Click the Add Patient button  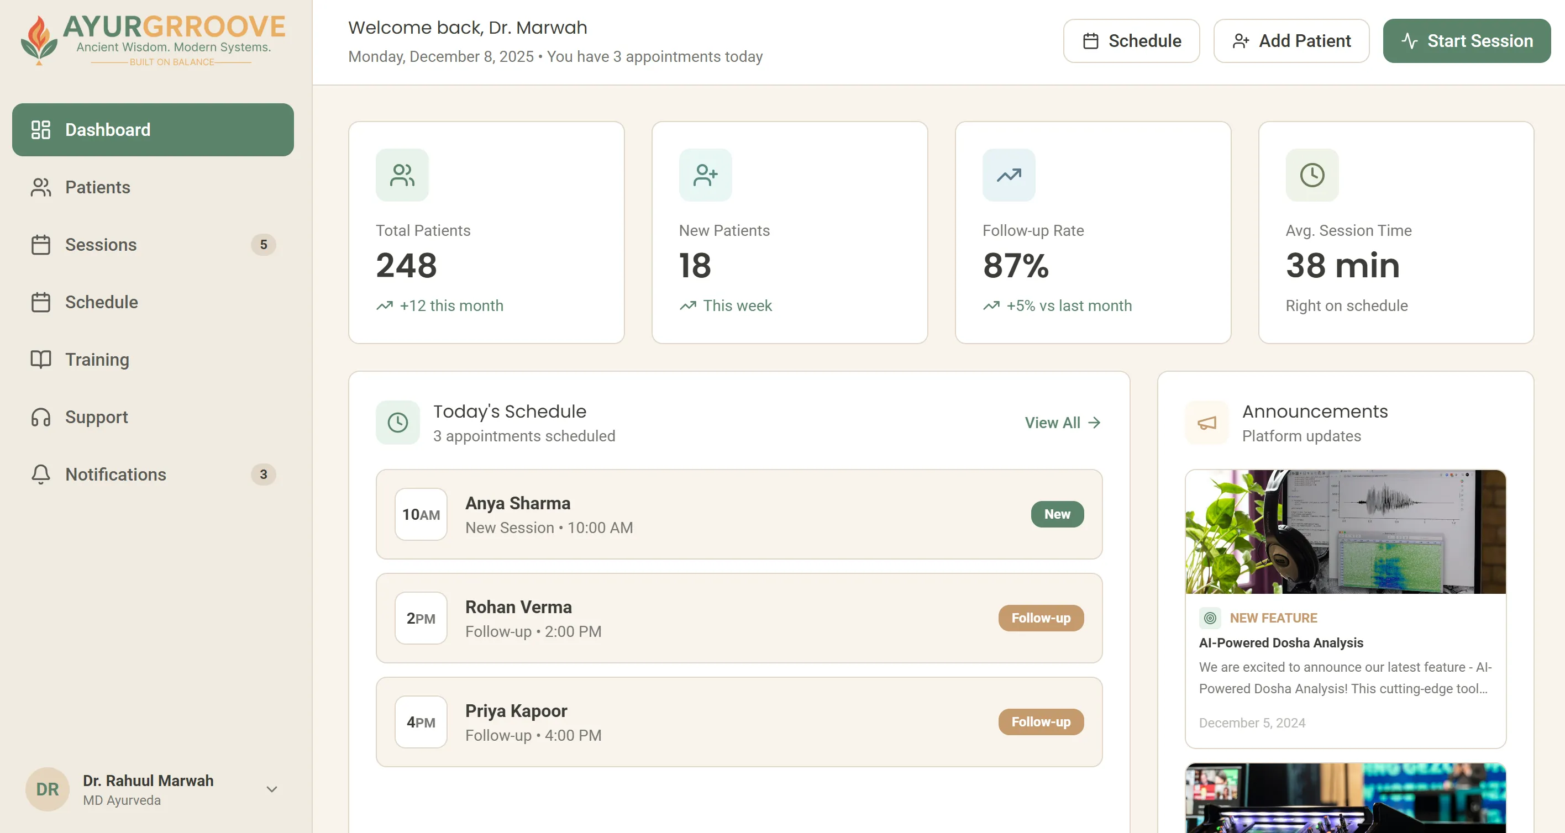pyautogui.click(x=1291, y=41)
